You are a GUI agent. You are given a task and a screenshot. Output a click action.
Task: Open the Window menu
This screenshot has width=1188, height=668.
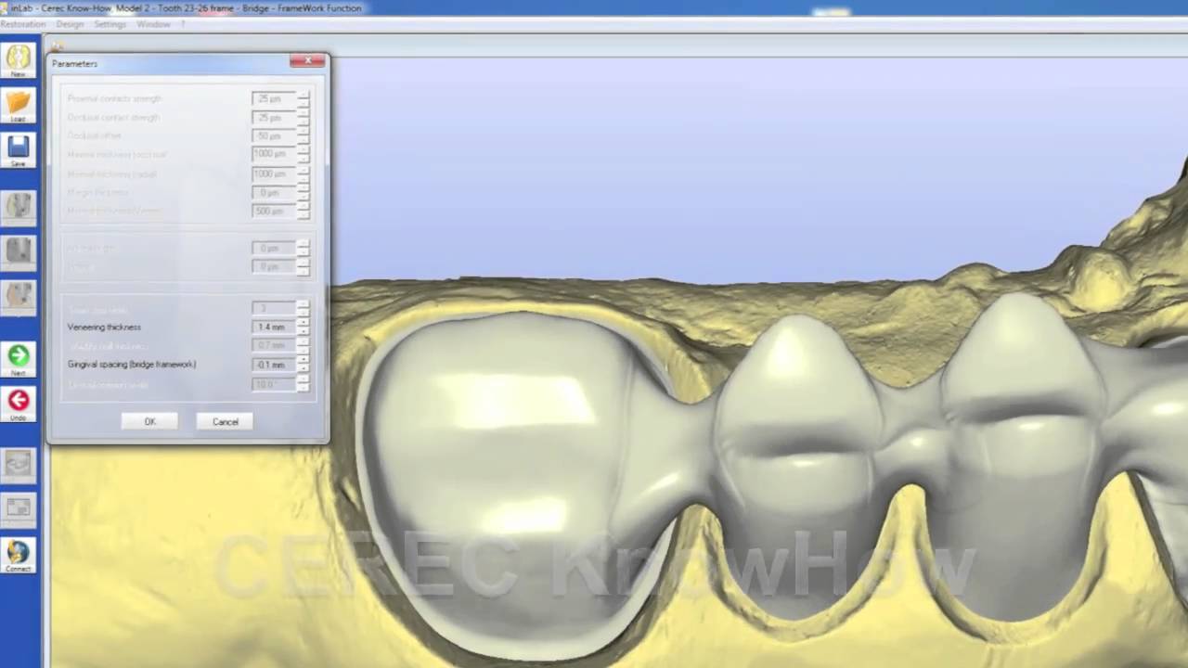point(153,24)
